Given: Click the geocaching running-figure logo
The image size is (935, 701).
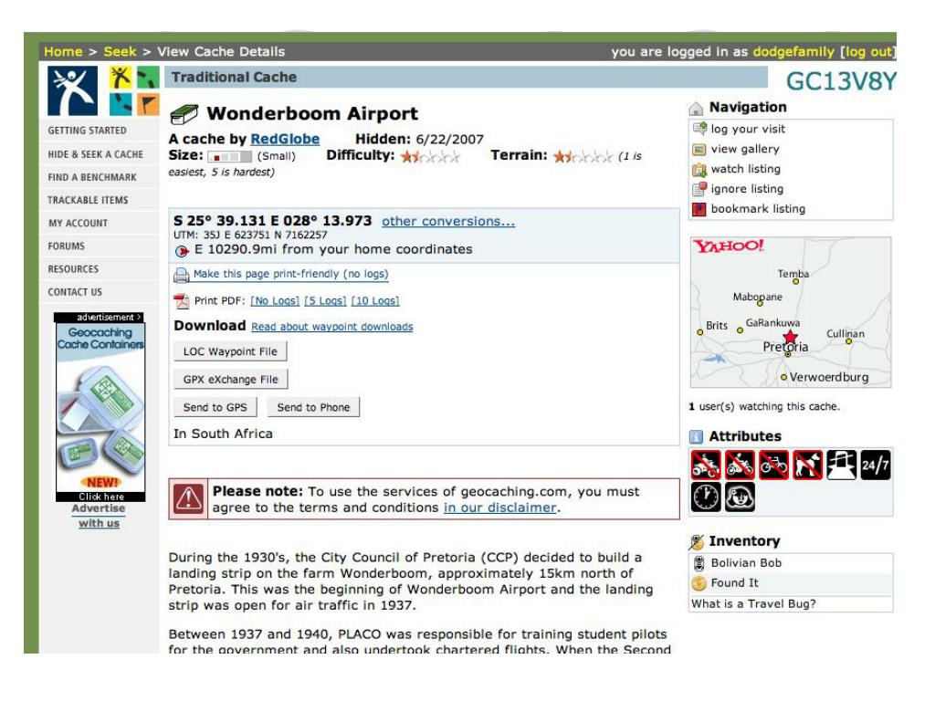Looking at the screenshot, I should [x=72, y=90].
